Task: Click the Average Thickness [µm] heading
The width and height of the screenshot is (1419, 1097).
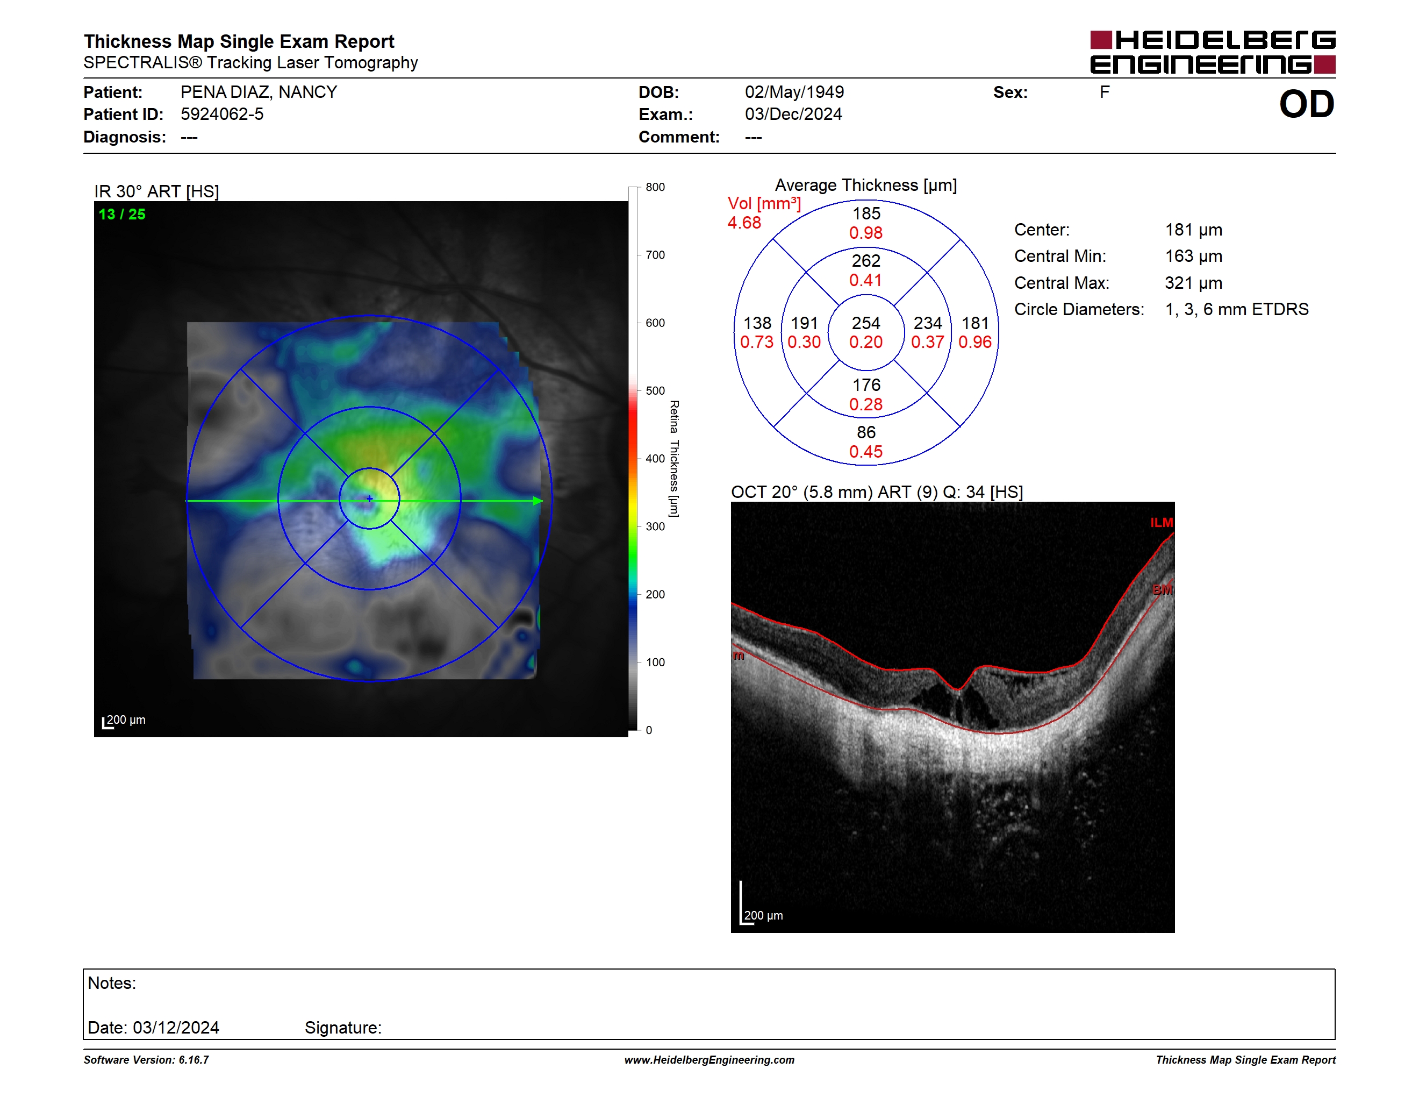Action: click(866, 185)
